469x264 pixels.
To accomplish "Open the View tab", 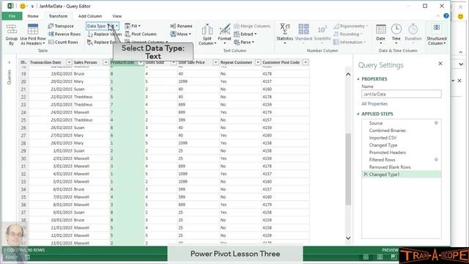I will [x=117, y=16].
